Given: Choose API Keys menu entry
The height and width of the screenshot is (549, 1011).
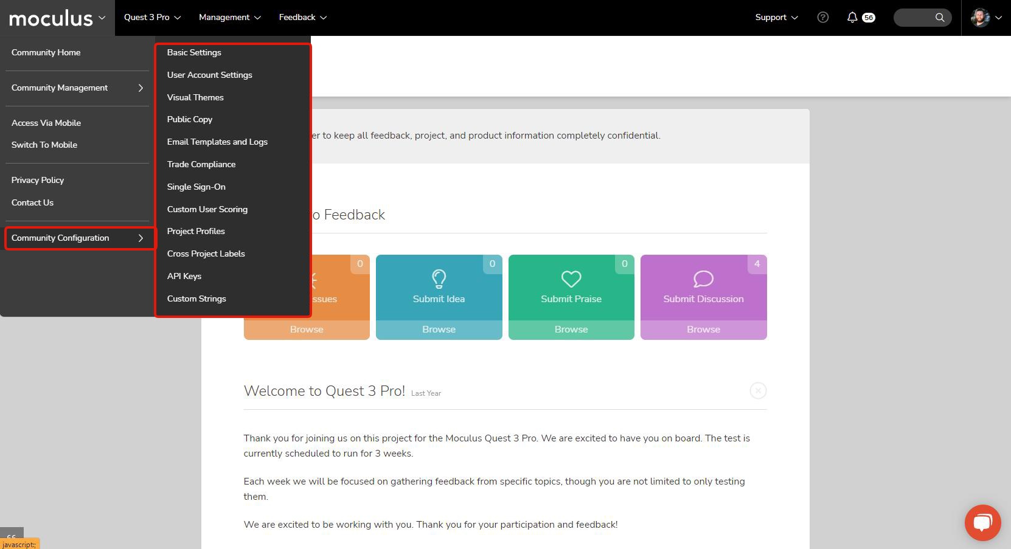Looking at the screenshot, I should click(184, 277).
